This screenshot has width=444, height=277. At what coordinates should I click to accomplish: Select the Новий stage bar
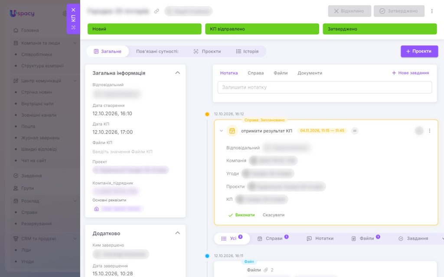(x=144, y=29)
